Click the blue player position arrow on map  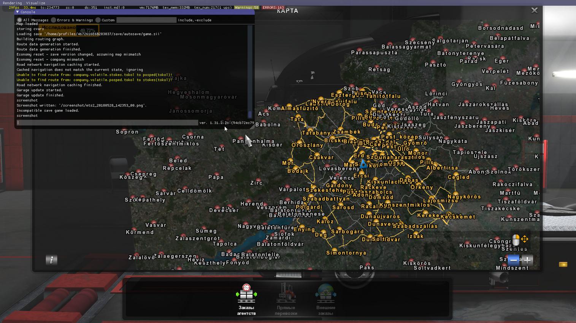click(x=363, y=164)
